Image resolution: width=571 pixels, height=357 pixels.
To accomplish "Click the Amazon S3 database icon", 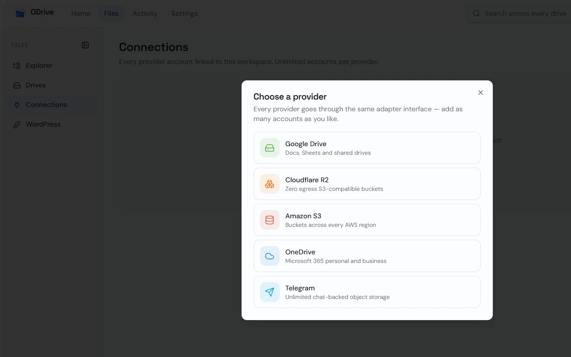I will click(x=269, y=220).
